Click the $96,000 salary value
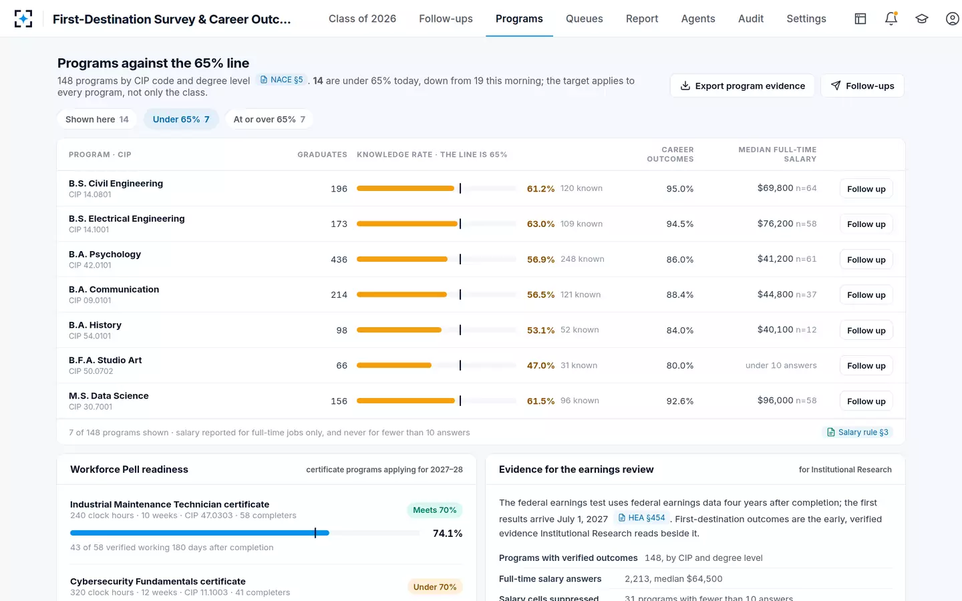The width and height of the screenshot is (962, 601). point(775,401)
